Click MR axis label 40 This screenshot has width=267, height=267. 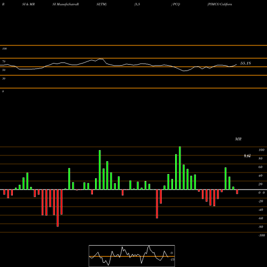[261, 176]
